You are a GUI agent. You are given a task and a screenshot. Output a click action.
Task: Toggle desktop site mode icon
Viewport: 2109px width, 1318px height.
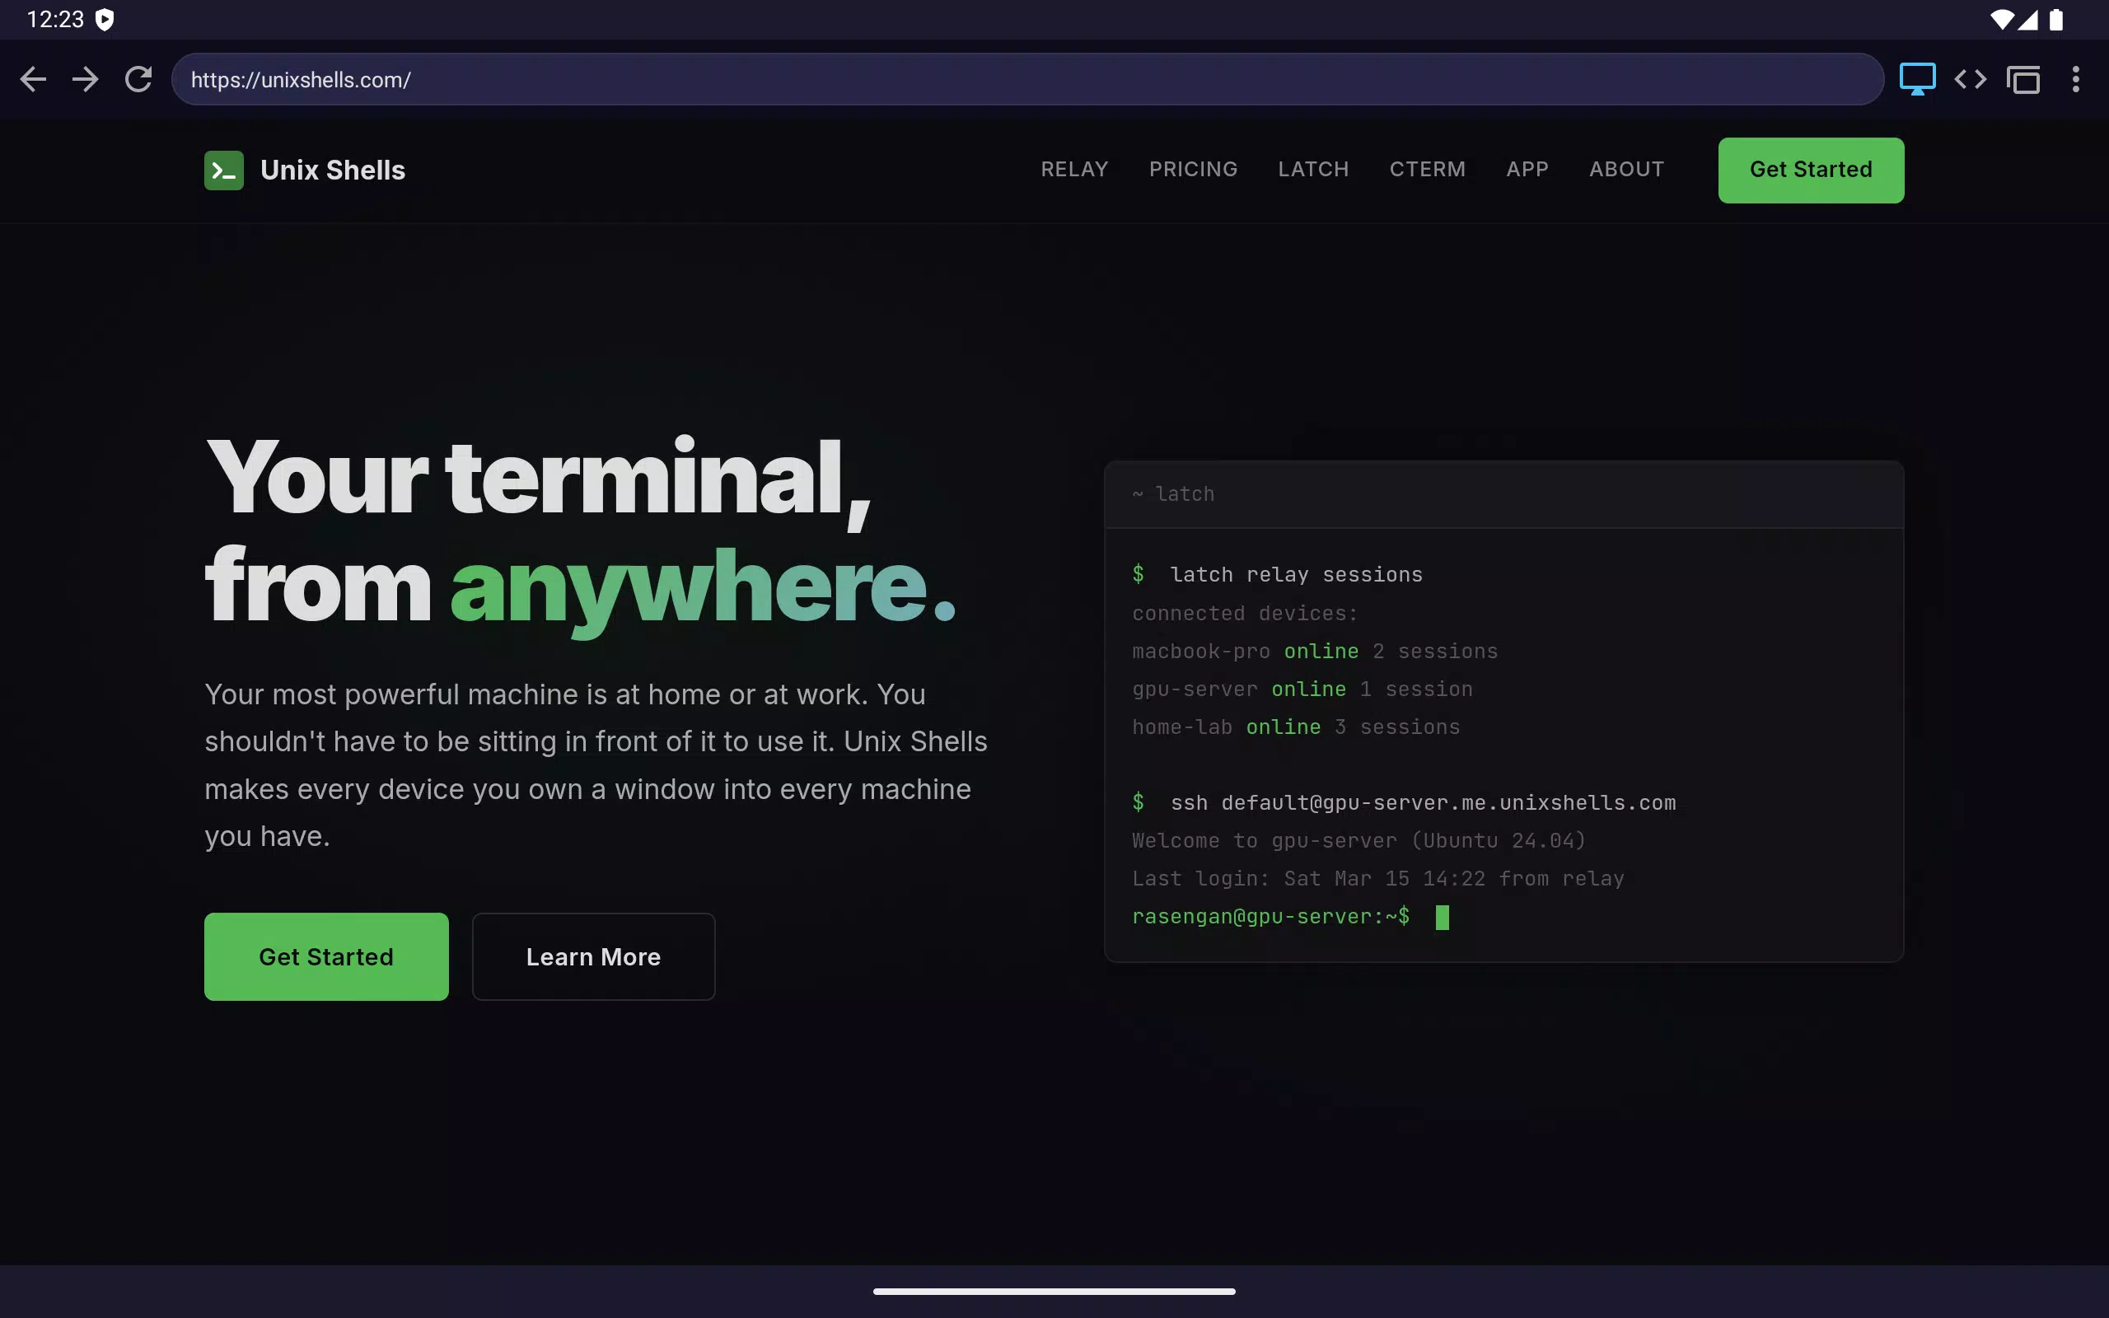point(1917,79)
